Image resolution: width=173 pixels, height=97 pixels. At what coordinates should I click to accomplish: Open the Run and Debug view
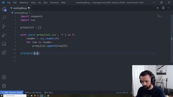point(4,35)
